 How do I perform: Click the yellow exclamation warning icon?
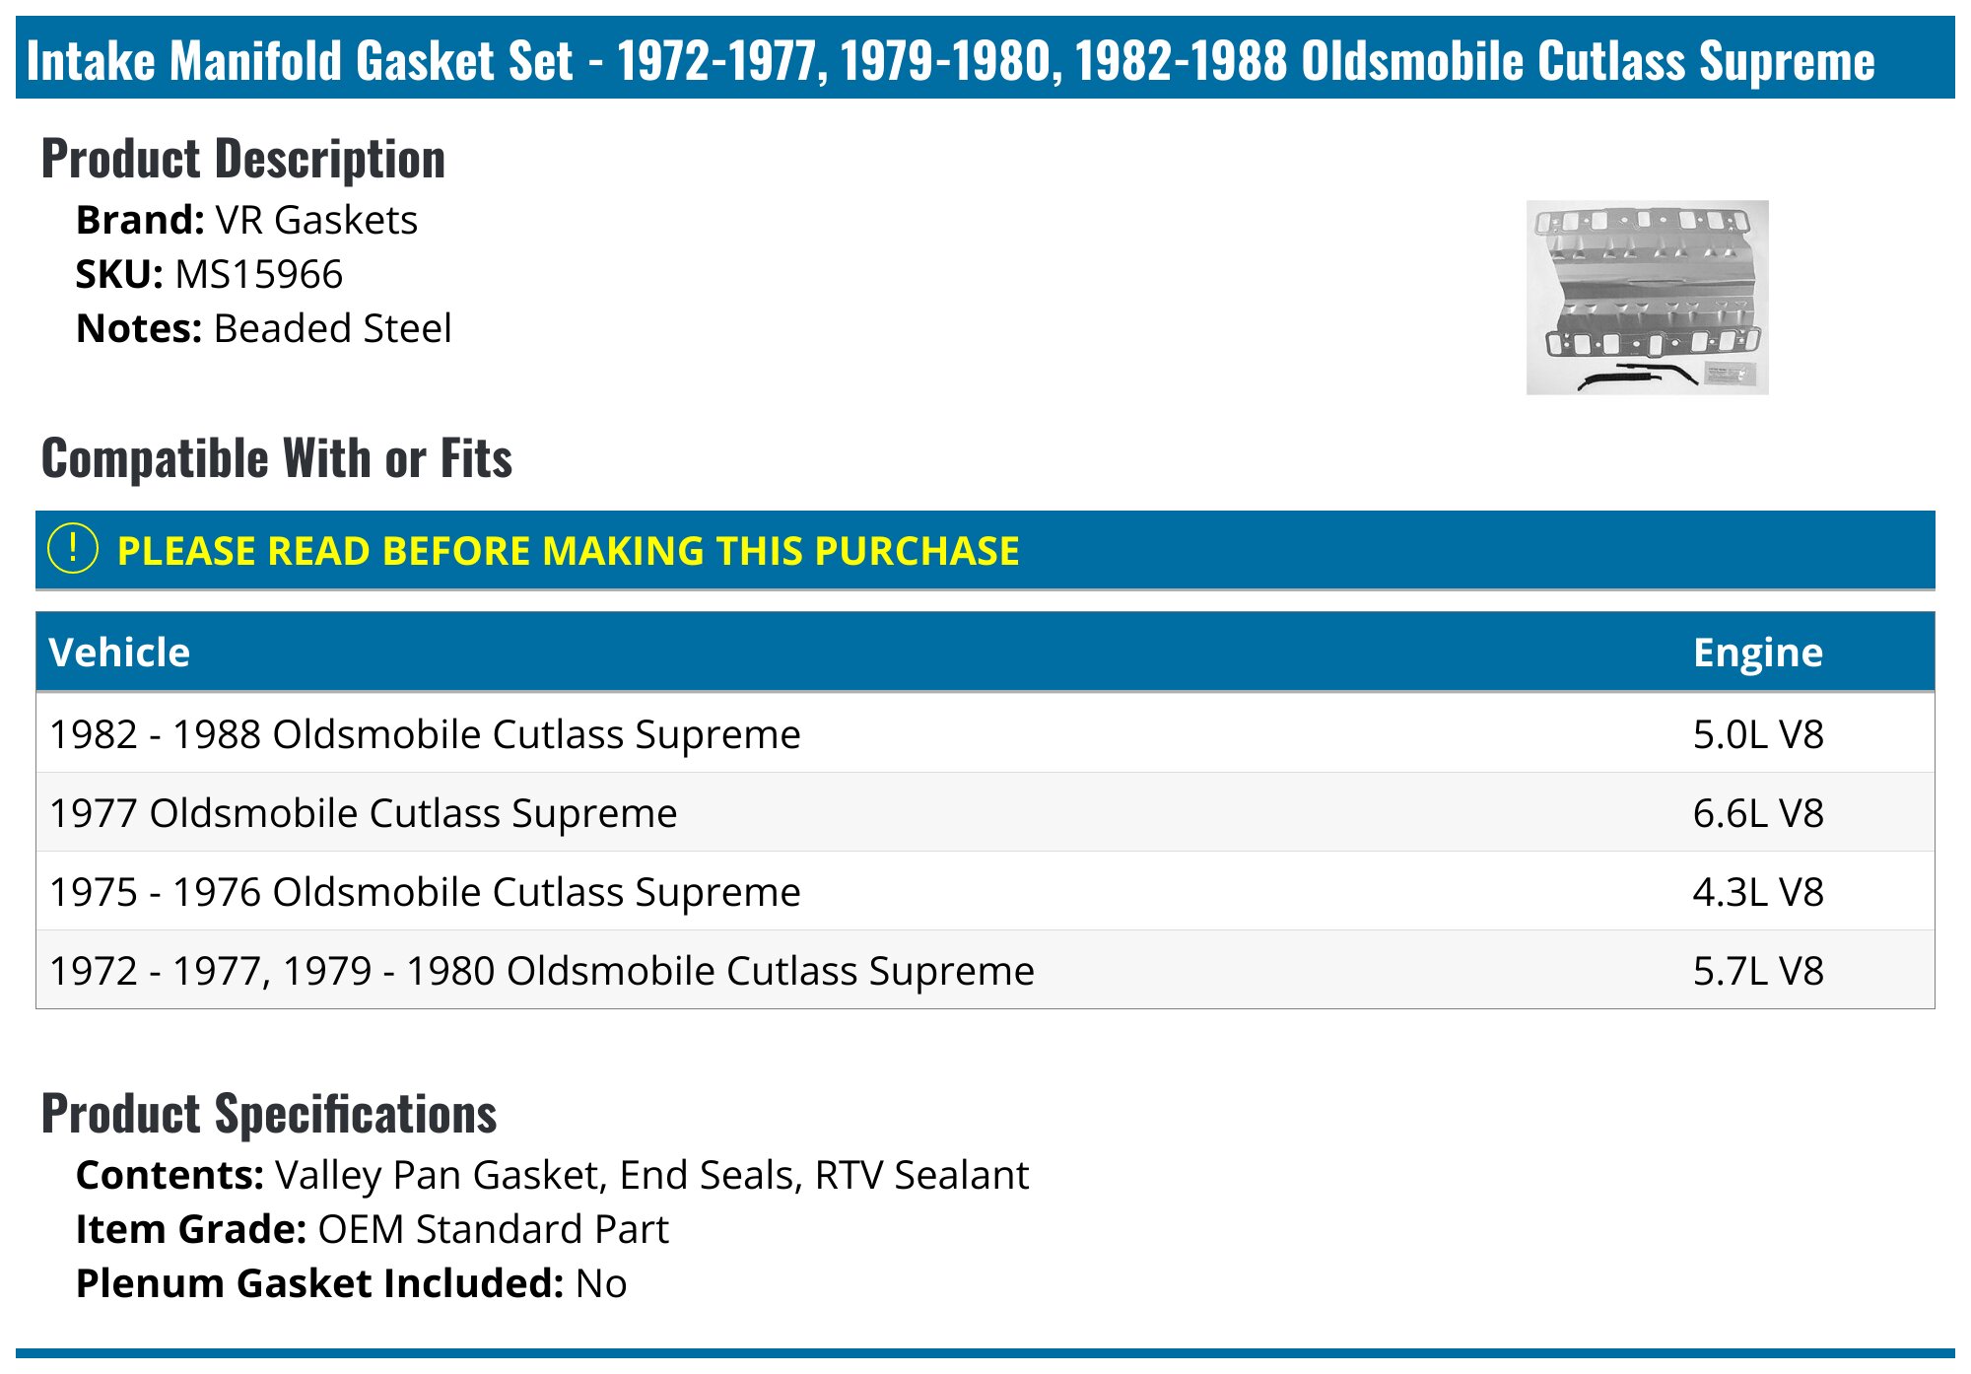73,549
